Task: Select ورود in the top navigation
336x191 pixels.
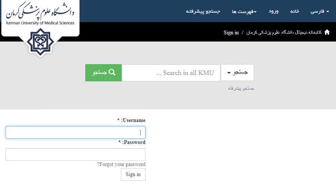Action: (274, 11)
